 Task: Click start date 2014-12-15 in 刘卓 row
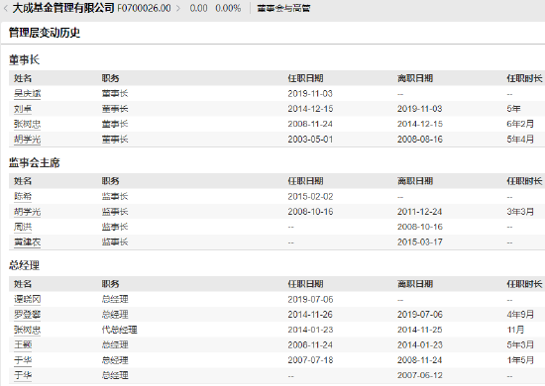pos(310,109)
